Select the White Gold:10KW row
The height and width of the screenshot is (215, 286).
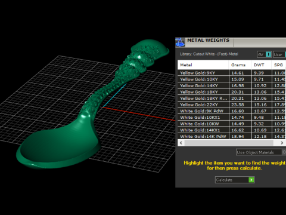pos(232,124)
